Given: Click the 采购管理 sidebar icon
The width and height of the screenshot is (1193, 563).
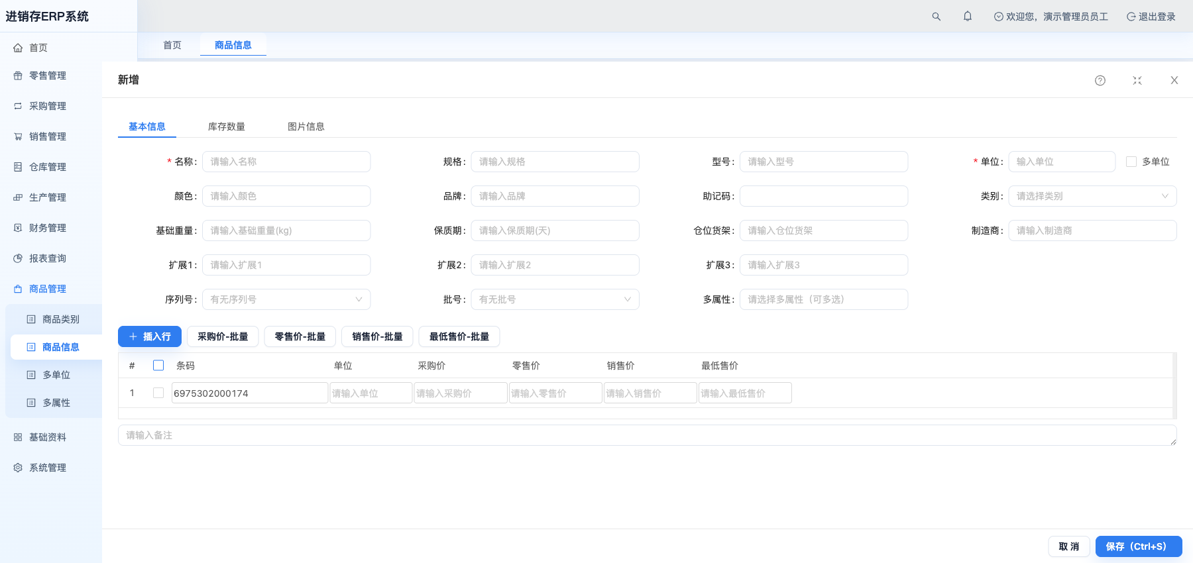Looking at the screenshot, I should (18, 106).
